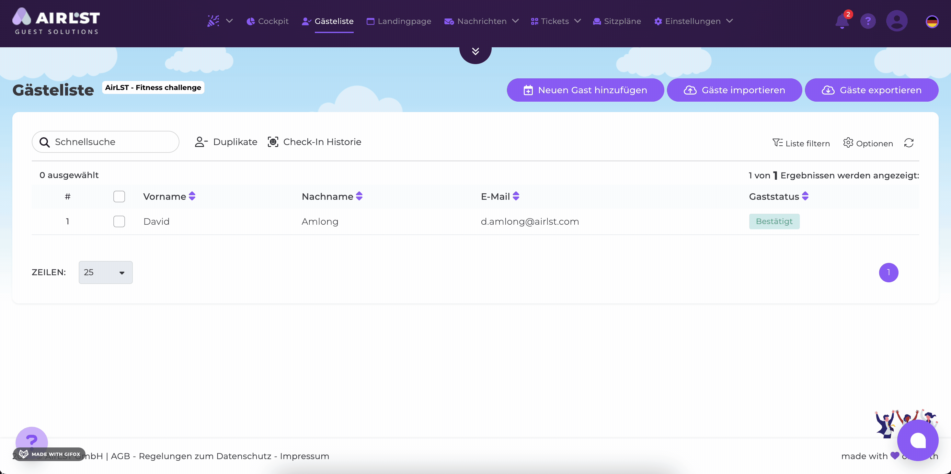Open the Tickets menu

[x=550, y=21]
